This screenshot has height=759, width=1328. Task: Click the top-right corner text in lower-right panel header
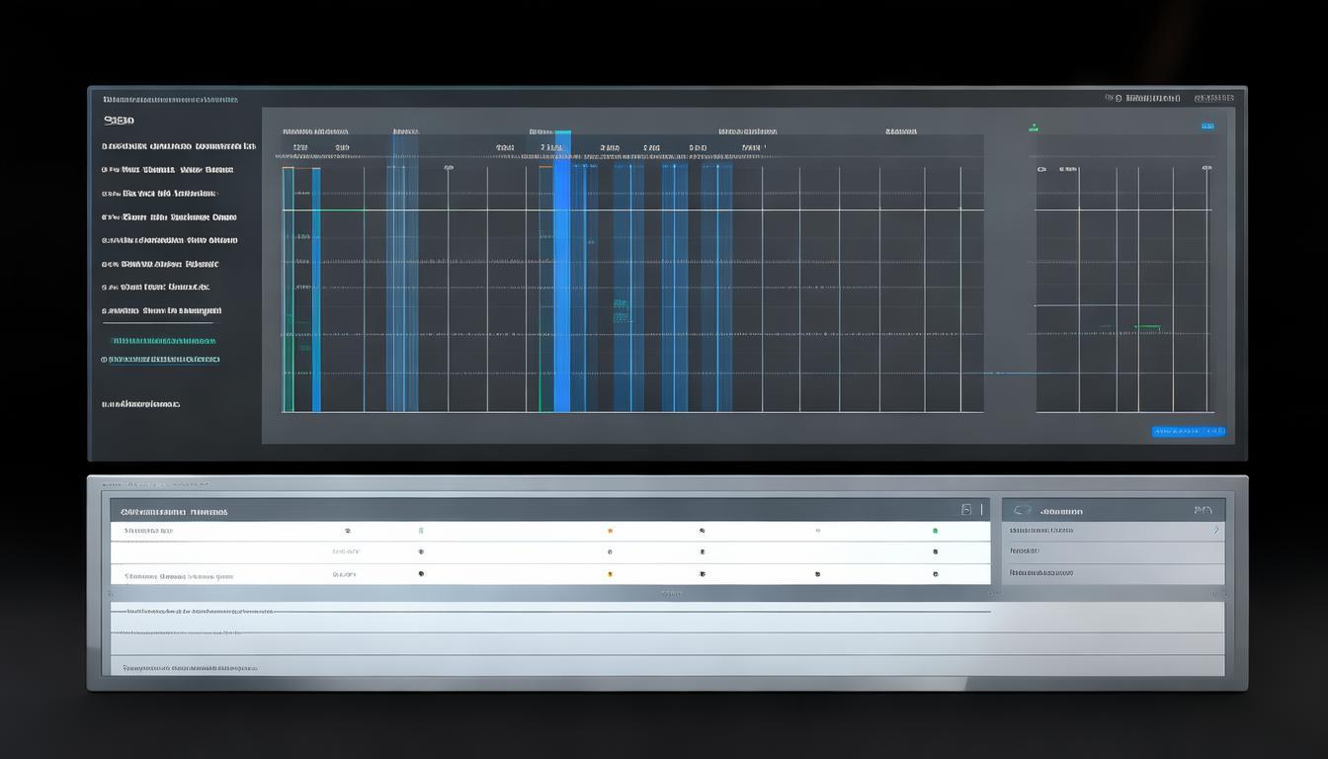coord(1203,511)
